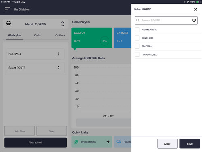Select the CHEMIST call analysis card
The height and width of the screenshot is (152, 202).
(122, 38)
